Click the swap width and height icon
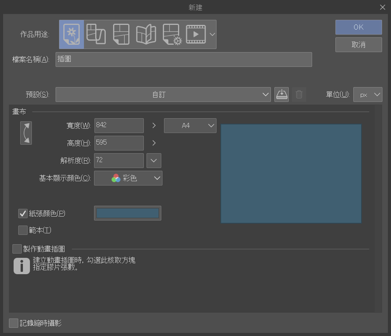 pyautogui.click(x=26, y=133)
